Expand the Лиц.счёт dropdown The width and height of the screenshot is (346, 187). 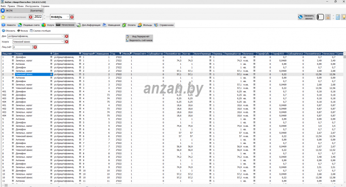pos(30,47)
